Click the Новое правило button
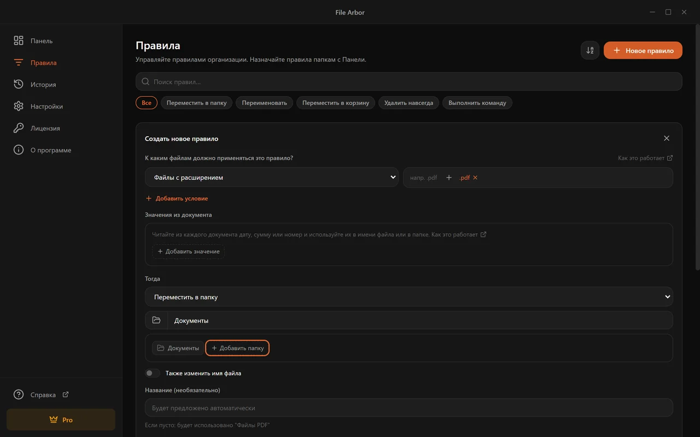 [643, 50]
